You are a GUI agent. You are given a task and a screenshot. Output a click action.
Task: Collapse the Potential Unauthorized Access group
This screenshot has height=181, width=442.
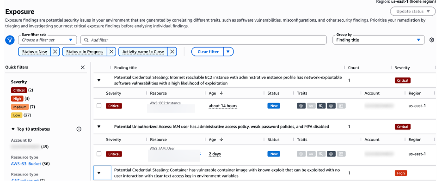[x=99, y=127]
